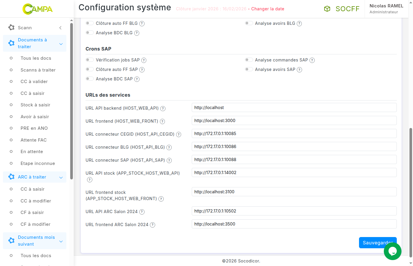
Task: Edit the URL API backend input field
Action: [x=294, y=108]
